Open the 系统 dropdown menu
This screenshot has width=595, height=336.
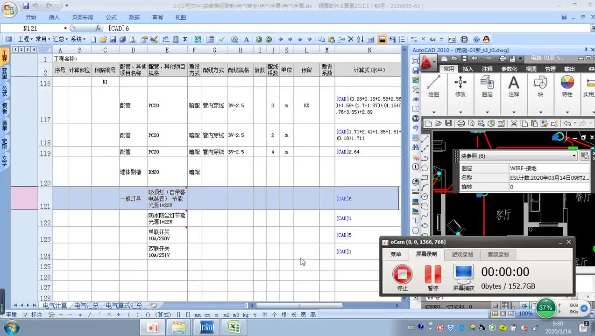78,39
